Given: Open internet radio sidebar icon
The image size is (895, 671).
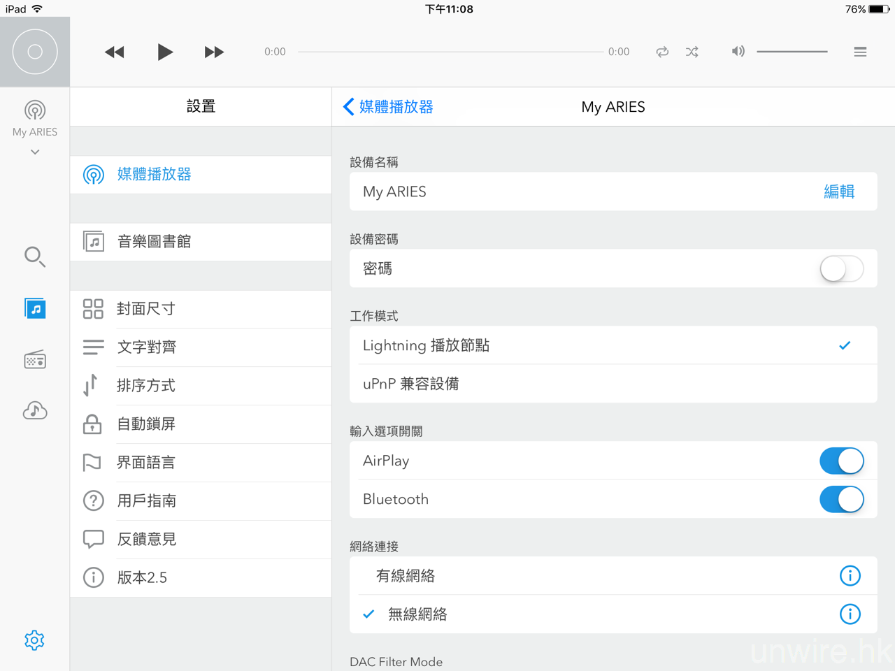Looking at the screenshot, I should (x=35, y=359).
